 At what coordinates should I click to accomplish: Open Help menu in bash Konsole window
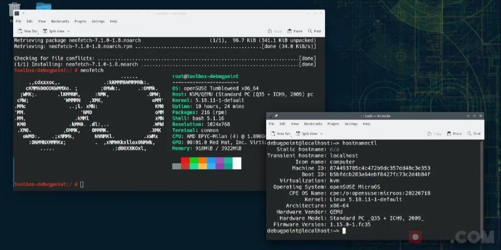(x=366, y=124)
